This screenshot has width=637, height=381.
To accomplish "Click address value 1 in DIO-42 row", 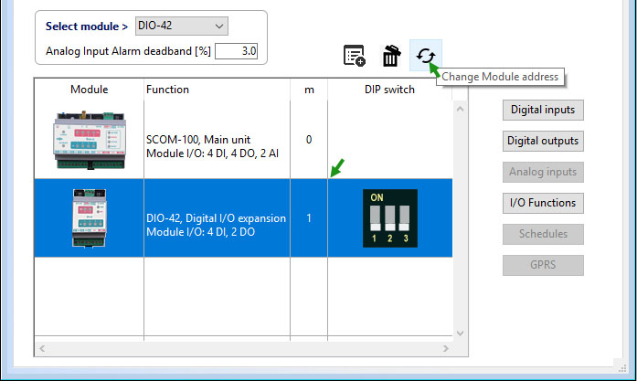I will (x=309, y=218).
